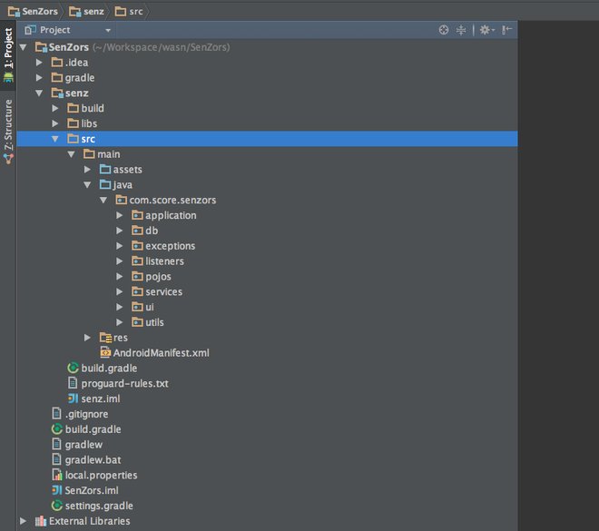Image resolution: width=599 pixels, height=531 pixels.
Task: Expand the services package
Action: coord(119,291)
